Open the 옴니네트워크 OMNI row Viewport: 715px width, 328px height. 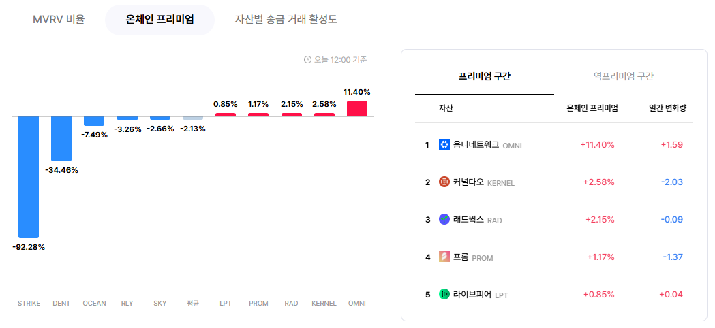(554, 145)
